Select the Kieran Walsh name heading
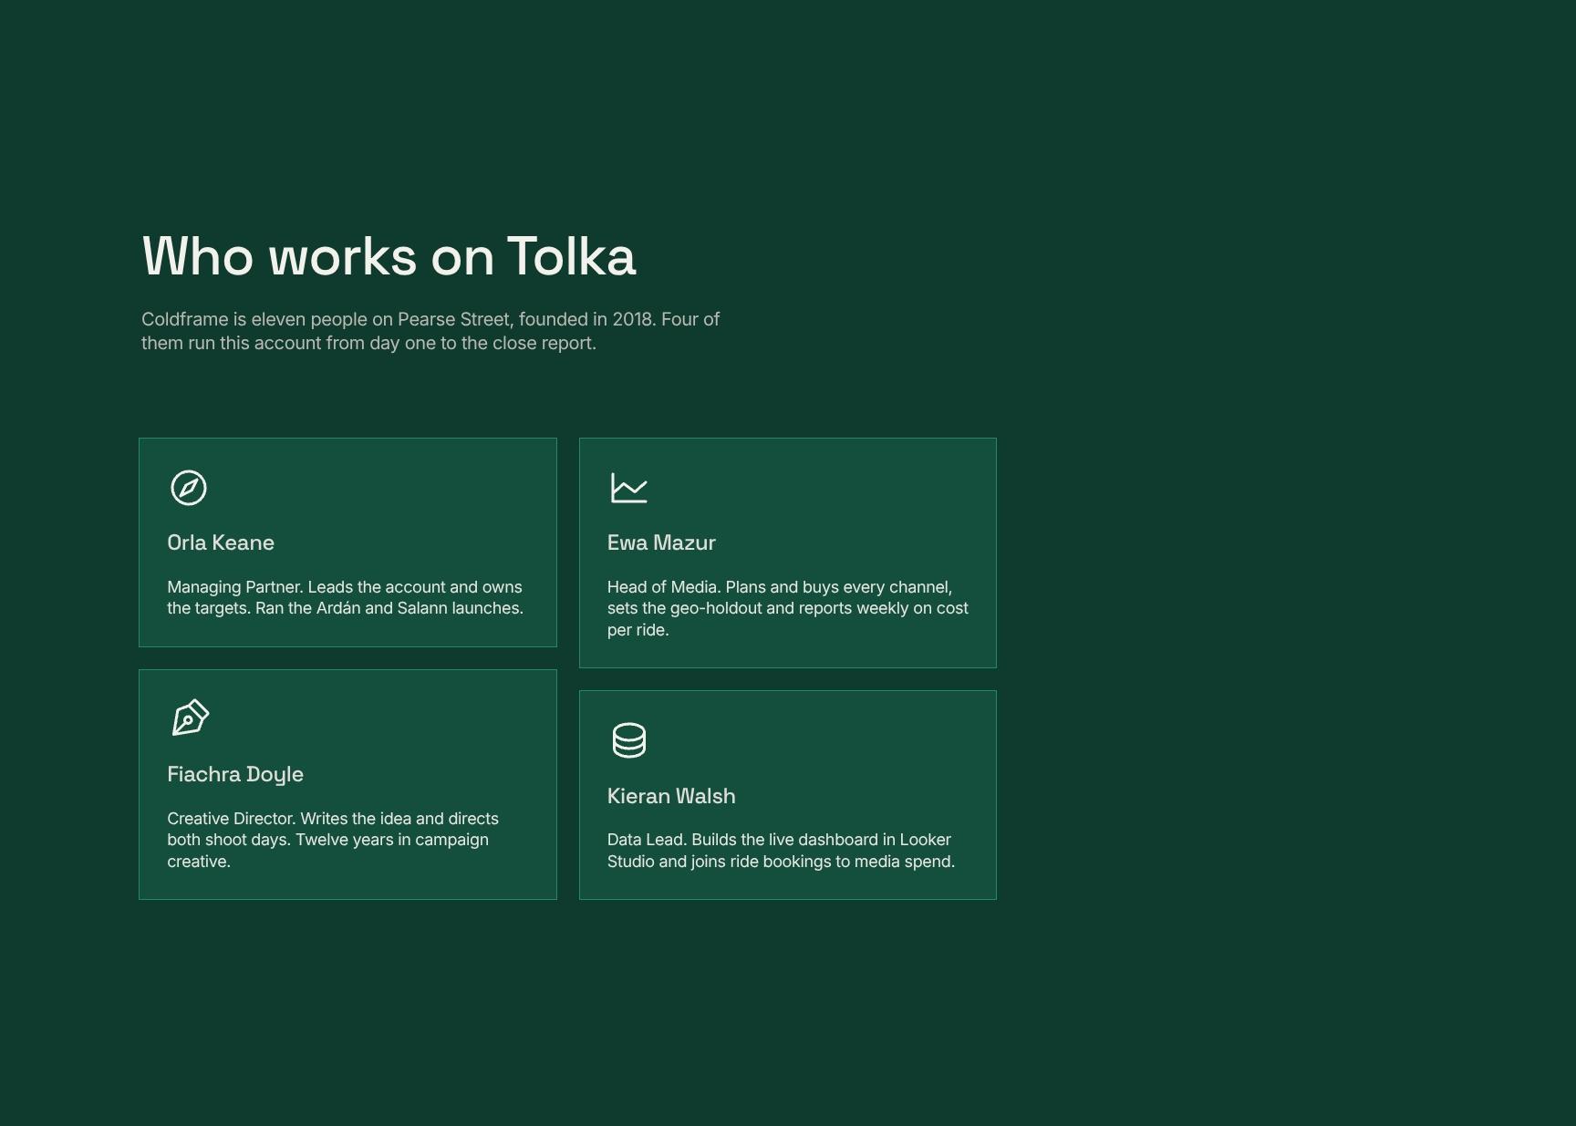 671,796
